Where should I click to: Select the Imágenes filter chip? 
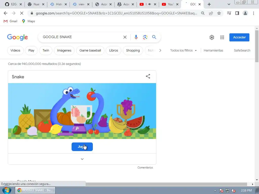tap(64, 51)
